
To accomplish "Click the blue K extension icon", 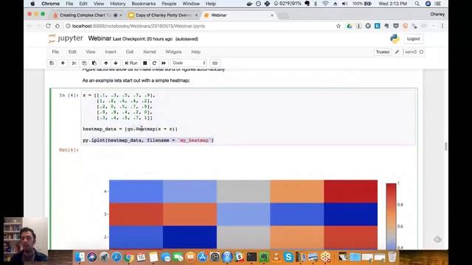I will 377,26.
